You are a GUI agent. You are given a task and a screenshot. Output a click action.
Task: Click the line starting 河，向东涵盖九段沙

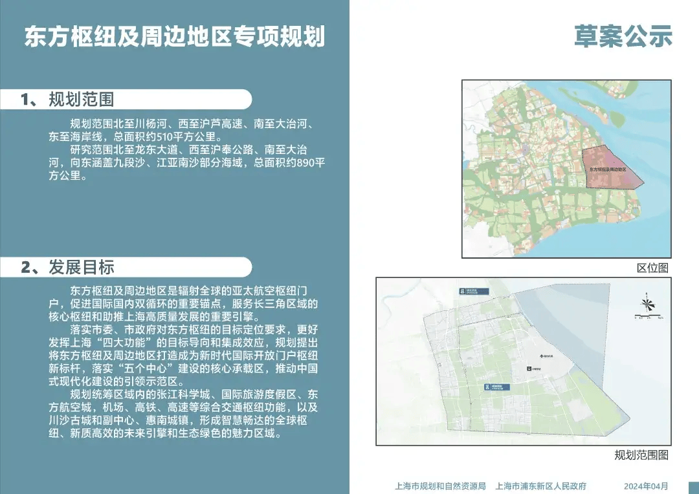point(187,162)
